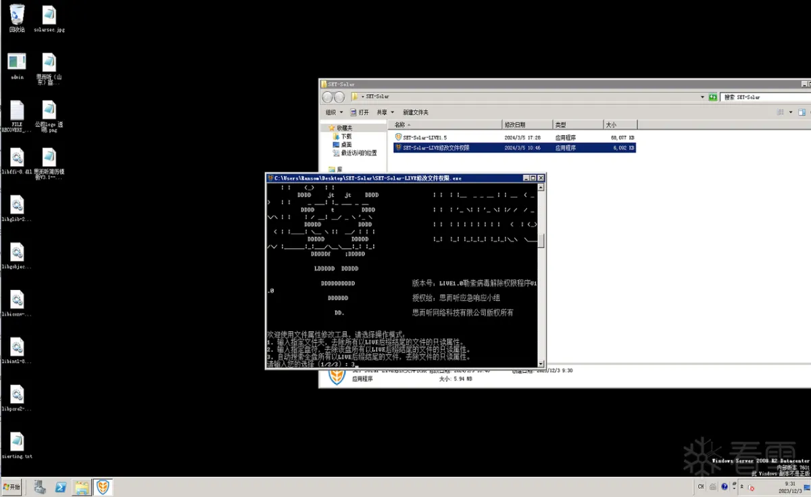Click the CH language indicator in tray
Screen dimensions: 811x497
[701, 487]
